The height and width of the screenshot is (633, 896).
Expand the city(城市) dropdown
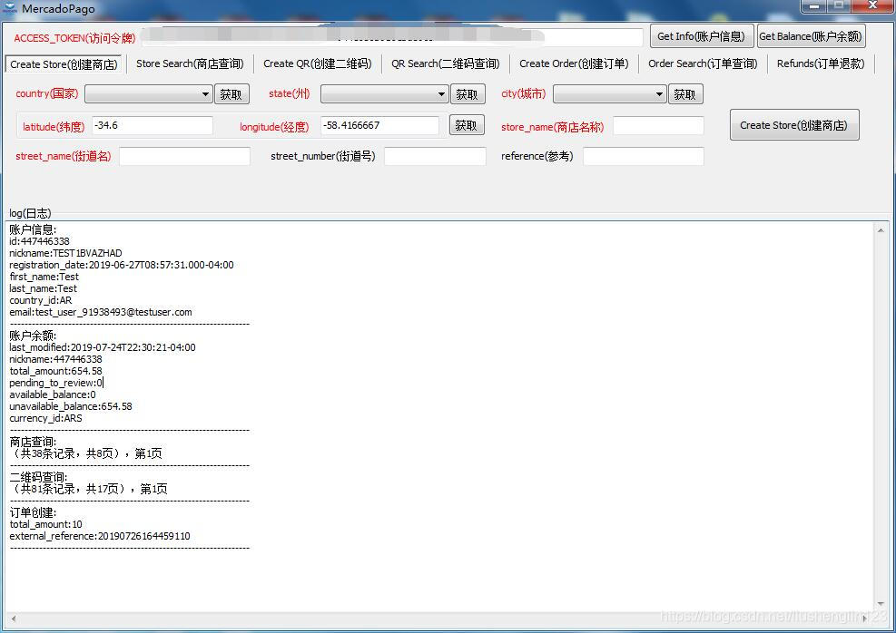610,94
